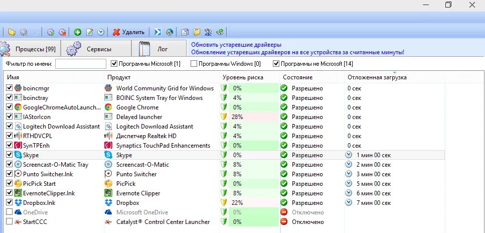Focus the Фильтр по имени input field
The height and width of the screenshot is (233, 485).
pos(81,64)
